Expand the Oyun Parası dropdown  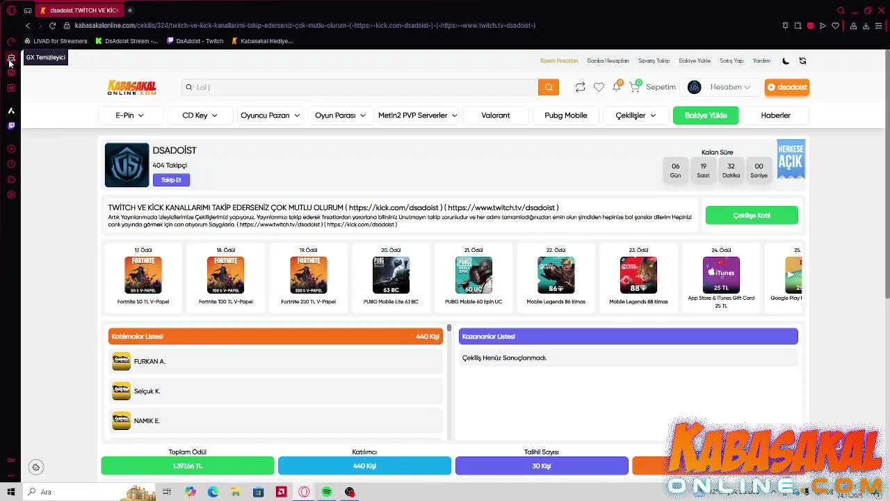click(340, 116)
